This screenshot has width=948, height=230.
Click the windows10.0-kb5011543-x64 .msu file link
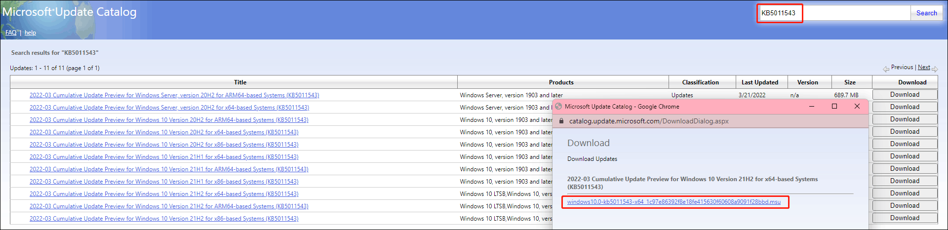(x=674, y=202)
